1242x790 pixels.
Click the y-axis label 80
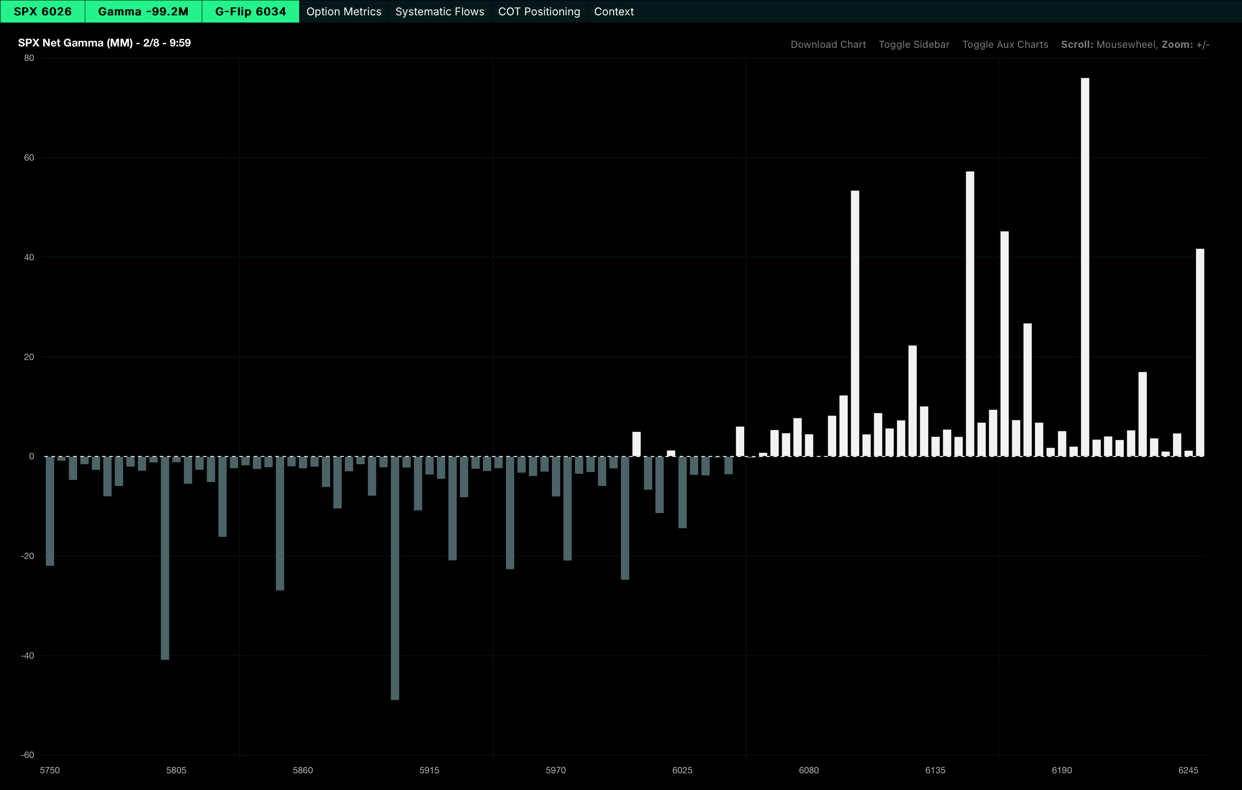[x=29, y=58]
